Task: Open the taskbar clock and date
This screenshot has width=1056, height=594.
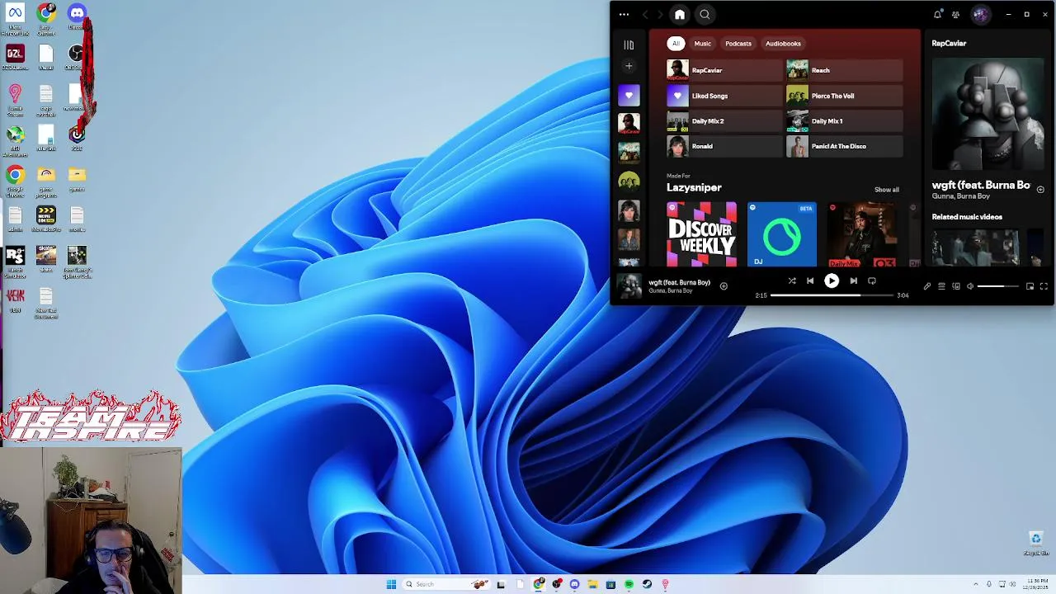Action: tap(1036, 584)
